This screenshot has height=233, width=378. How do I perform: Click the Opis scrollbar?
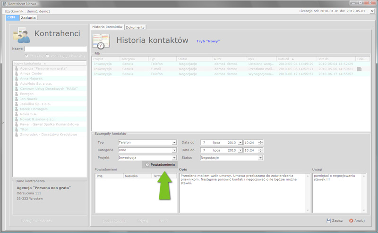click(x=308, y=193)
